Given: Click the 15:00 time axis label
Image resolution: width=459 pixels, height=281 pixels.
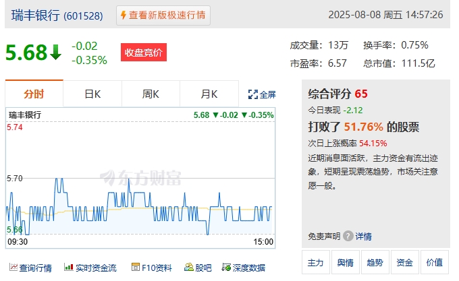Looking at the screenshot, I should (263, 242).
